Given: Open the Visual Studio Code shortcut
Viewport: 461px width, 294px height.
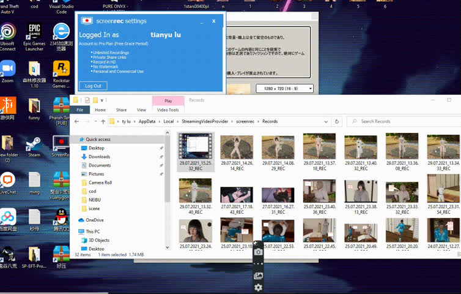Looking at the screenshot, I should (61, 7).
